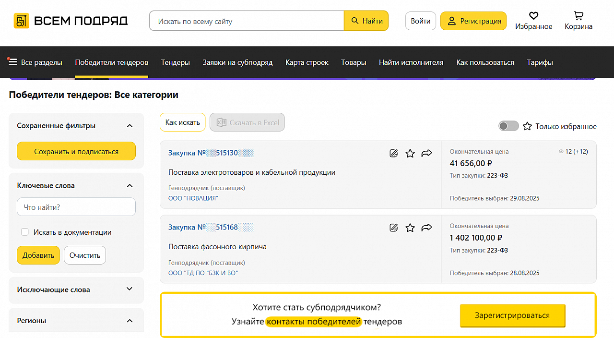614x338 pixels.
Task: Collapse the Регионы filter section
Action: tap(129, 321)
